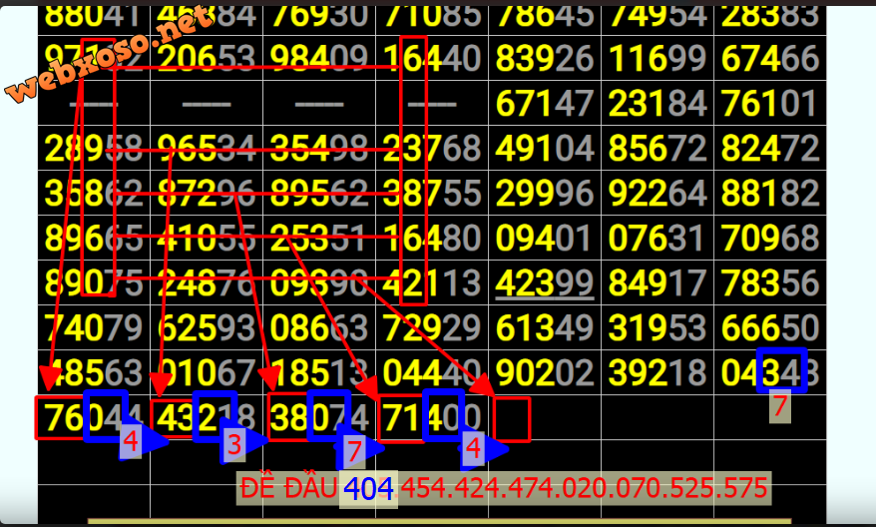Select the result 92264
Viewport: 876px width, 527px height.
click(x=657, y=194)
